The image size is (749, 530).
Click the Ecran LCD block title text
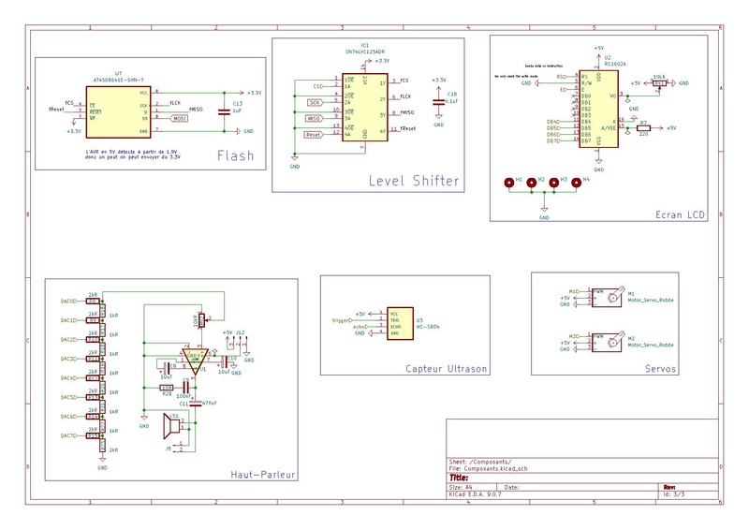[x=680, y=215]
